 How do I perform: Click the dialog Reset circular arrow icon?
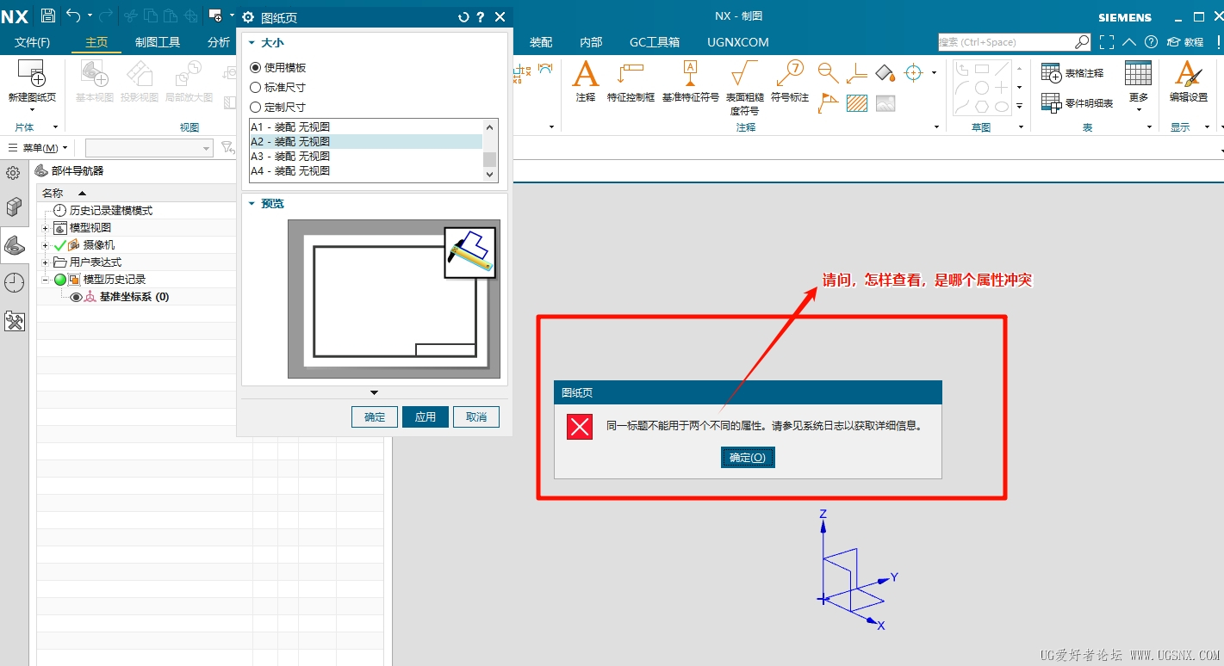pos(463,17)
